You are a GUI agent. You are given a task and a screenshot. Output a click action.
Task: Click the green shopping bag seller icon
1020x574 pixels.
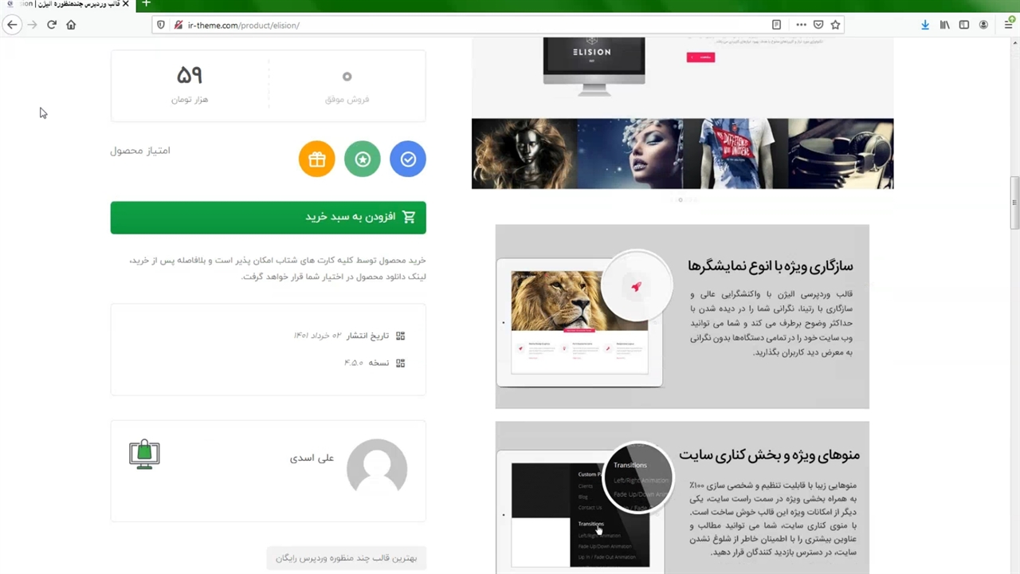tap(144, 454)
